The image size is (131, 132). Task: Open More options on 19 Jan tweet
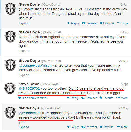click(122, 23)
